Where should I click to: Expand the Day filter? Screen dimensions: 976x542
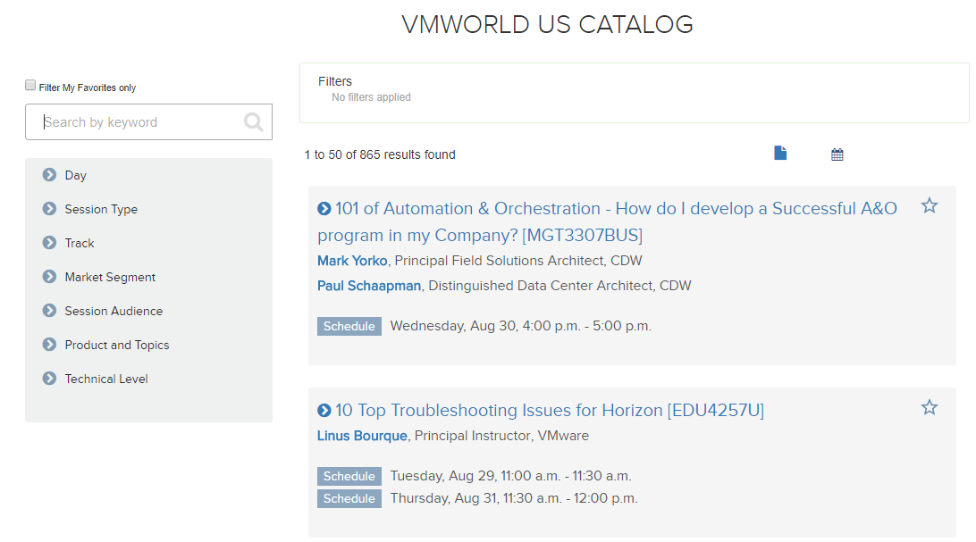coord(49,175)
